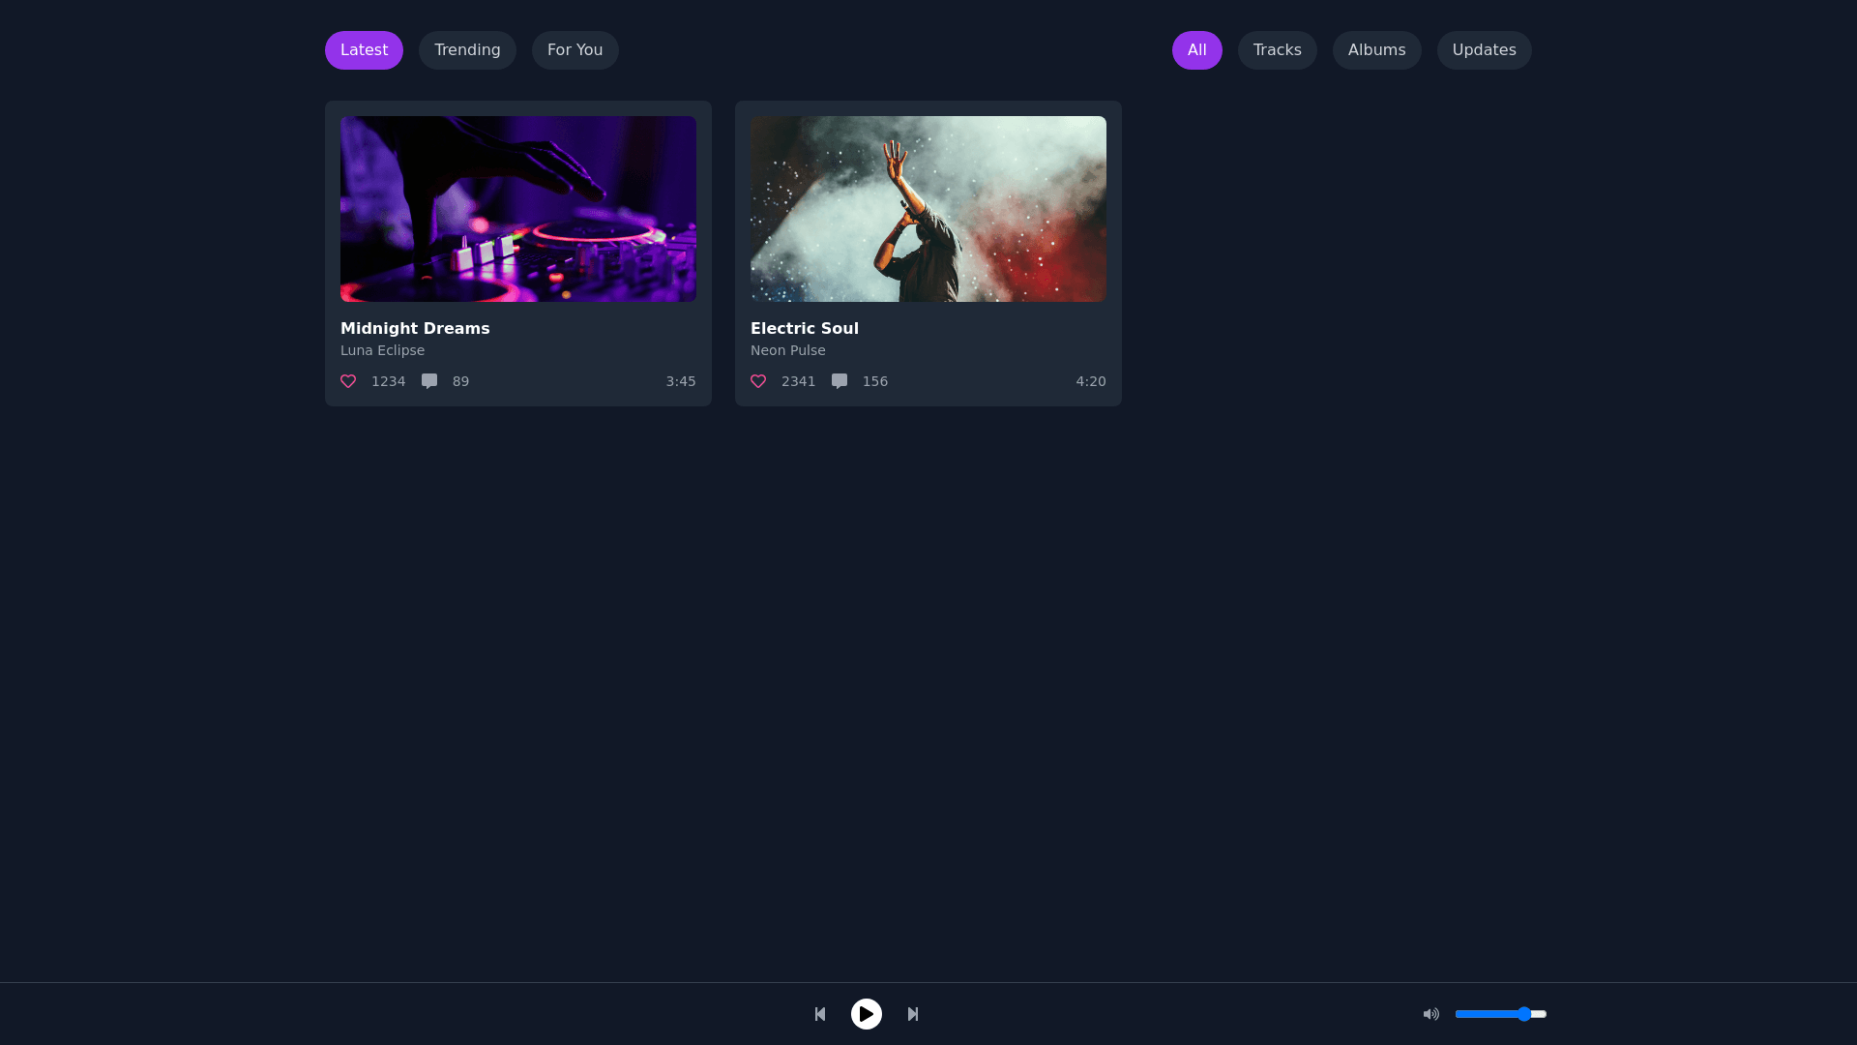Mute audio with the speaker icon
The height and width of the screenshot is (1045, 1857).
pyautogui.click(x=1431, y=1014)
